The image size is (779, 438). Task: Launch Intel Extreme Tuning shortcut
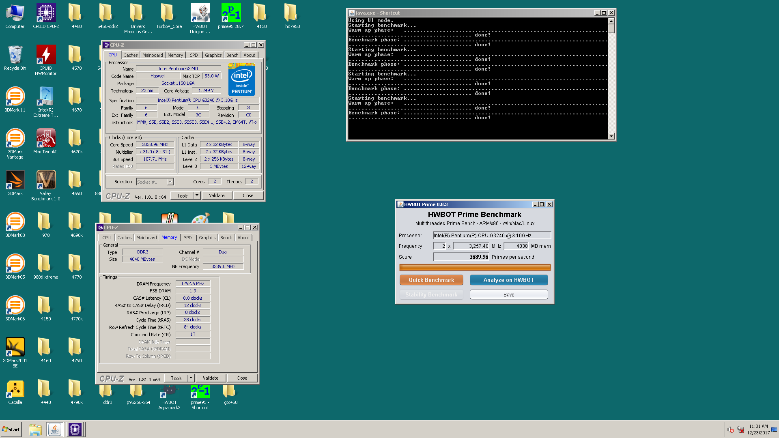click(46, 102)
